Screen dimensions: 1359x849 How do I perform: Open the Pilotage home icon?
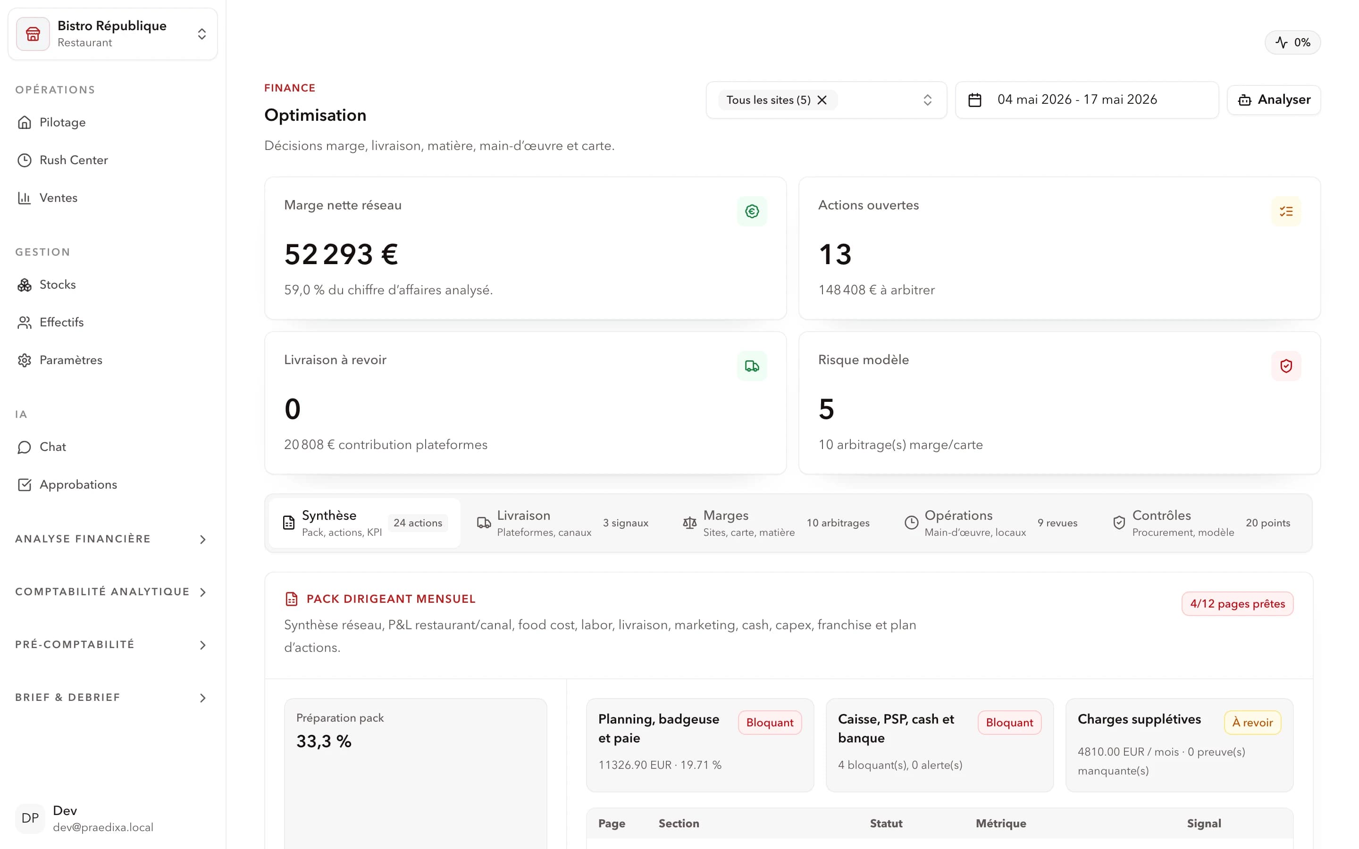pyautogui.click(x=24, y=123)
